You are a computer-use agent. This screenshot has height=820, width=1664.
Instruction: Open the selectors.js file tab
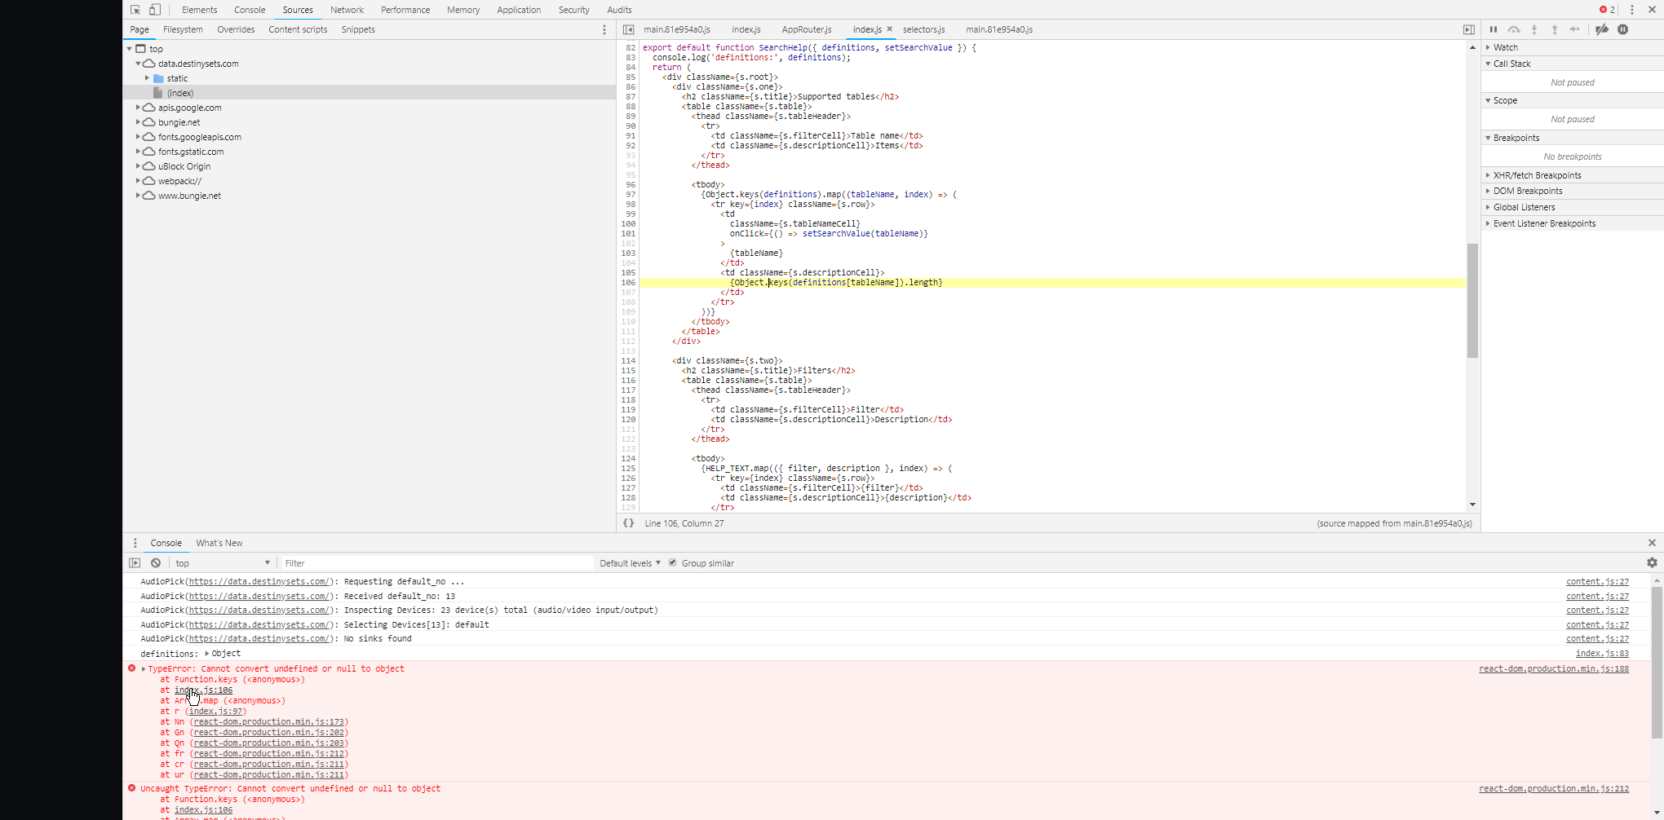pos(923,29)
